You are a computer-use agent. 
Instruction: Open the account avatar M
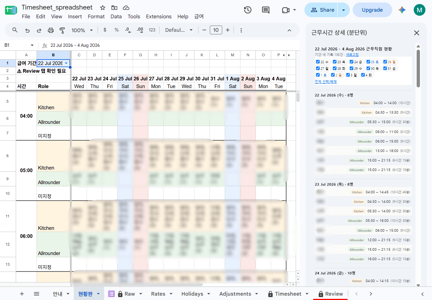point(419,10)
